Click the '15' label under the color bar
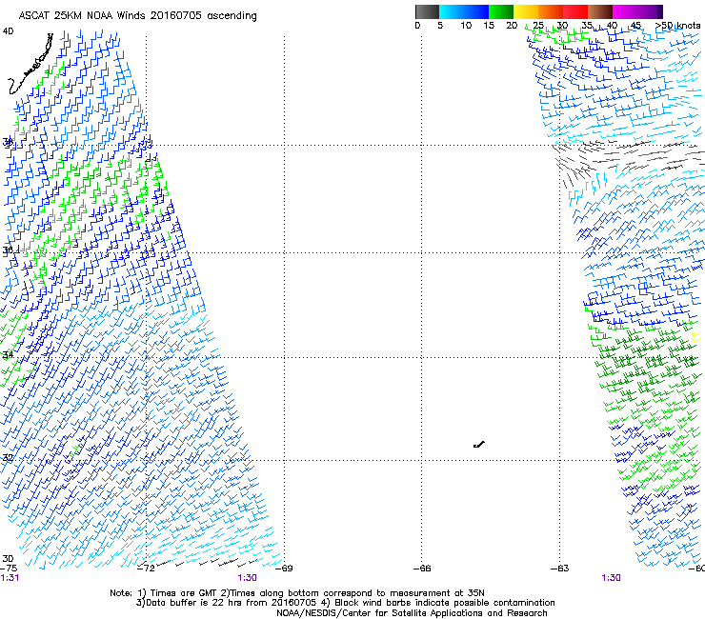The image size is (705, 619). click(x=489, y=26)
